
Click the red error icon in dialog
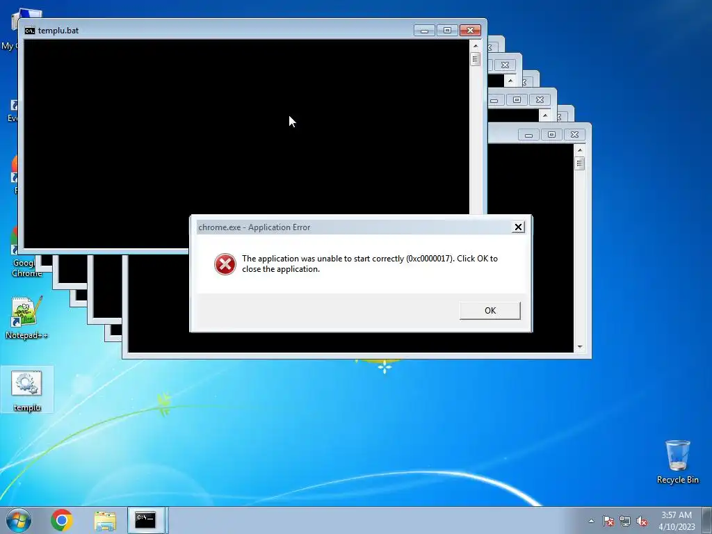(x=225, y=264)
